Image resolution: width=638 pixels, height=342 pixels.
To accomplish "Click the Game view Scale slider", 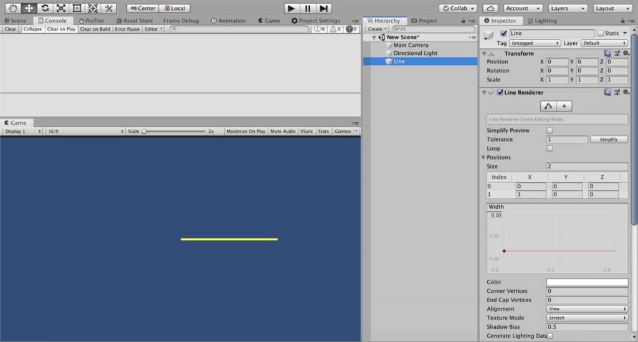I will (x=174, y=131).
